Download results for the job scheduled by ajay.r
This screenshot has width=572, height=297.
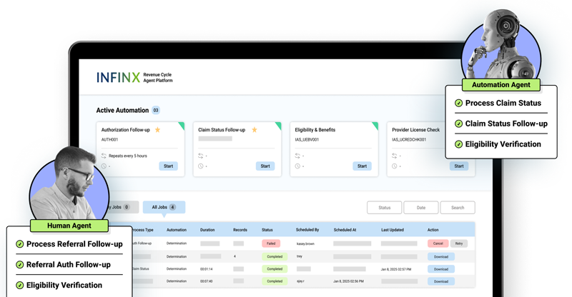tap(441, 281)
